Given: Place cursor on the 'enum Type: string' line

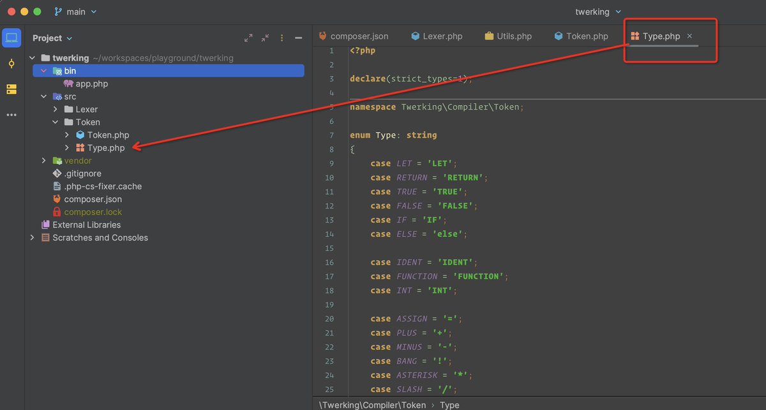Looking at the screenshot, I should tap(393, 135).
